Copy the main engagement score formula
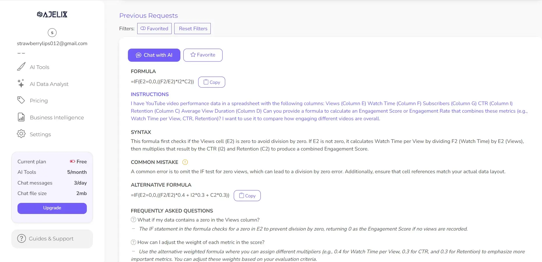 (212, 82)
